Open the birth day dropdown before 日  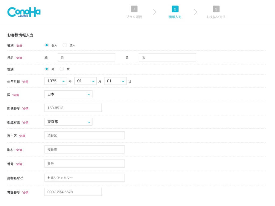coord(115,81)
